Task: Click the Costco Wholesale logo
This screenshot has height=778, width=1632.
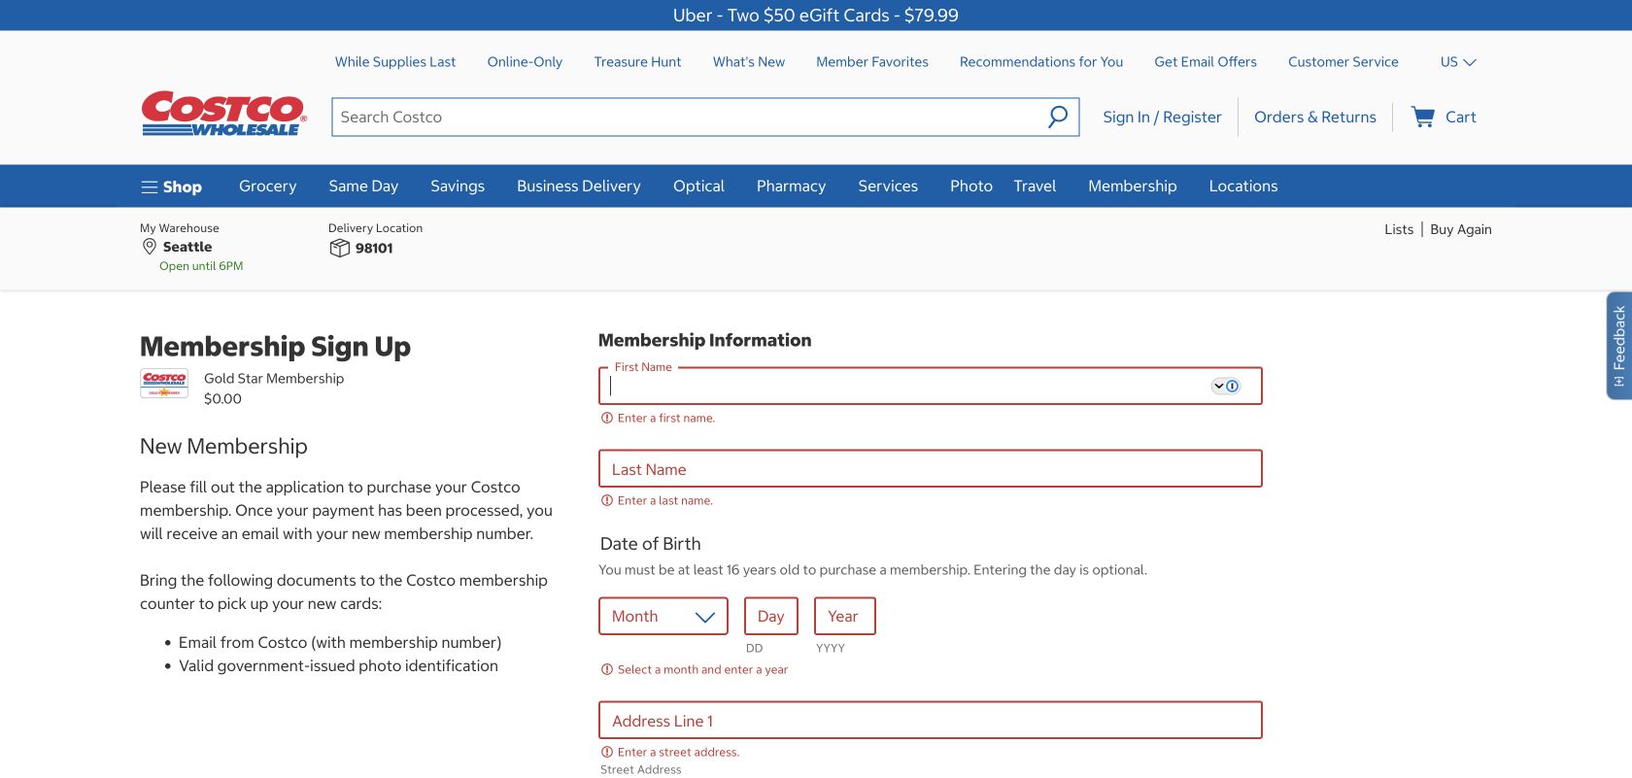Action: tap(224, 114)
